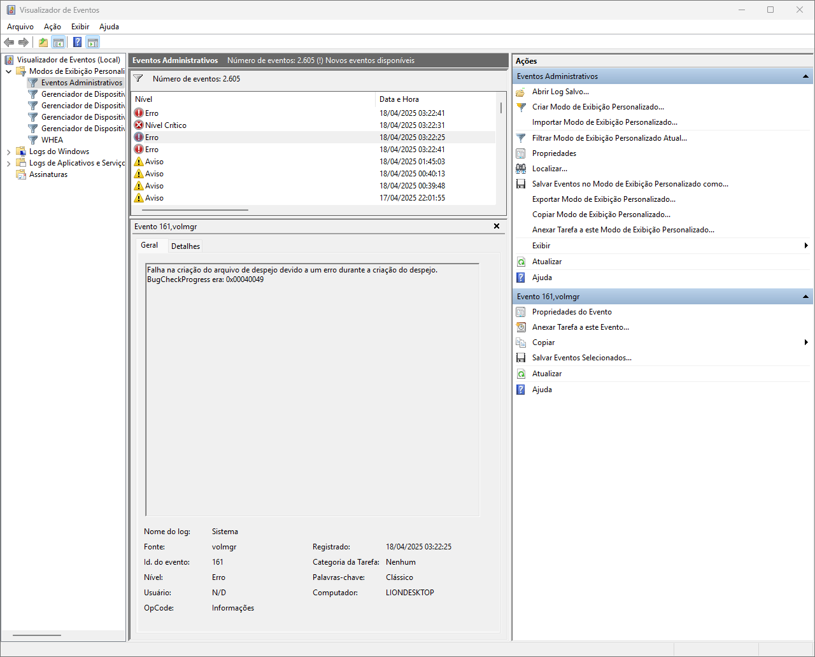This screenshot has height=657, width=815.
Task: Open Propriedades in Eventos Administrativos actions
Action: click(554, 153)
